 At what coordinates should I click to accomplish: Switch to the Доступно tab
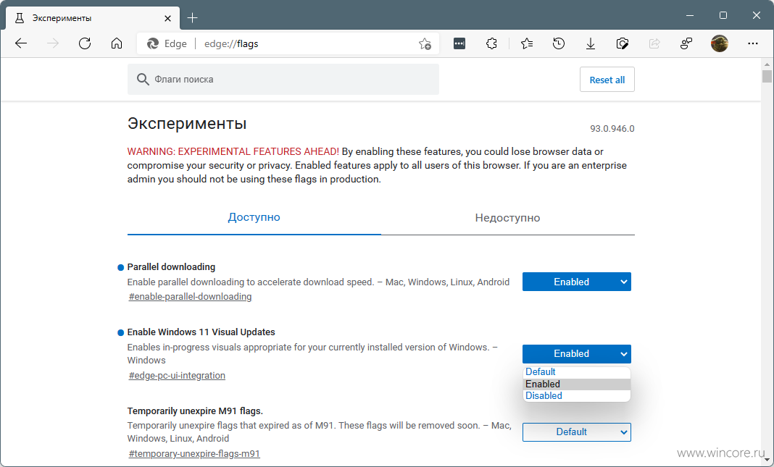(254, 217)
